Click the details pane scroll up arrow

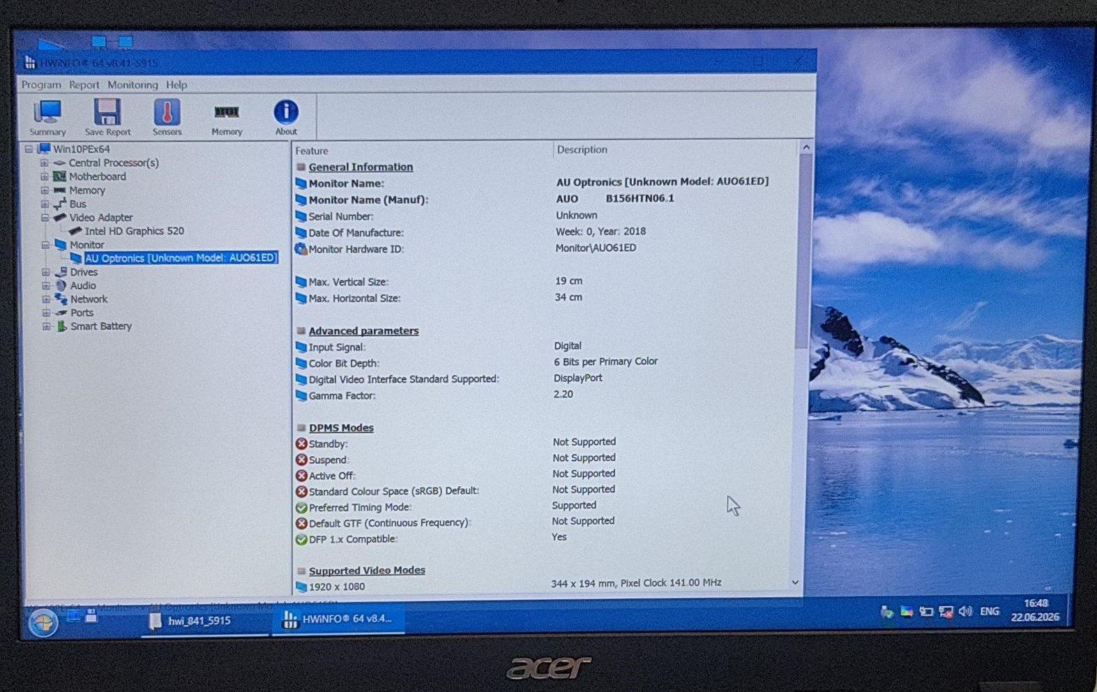(806, 147)
